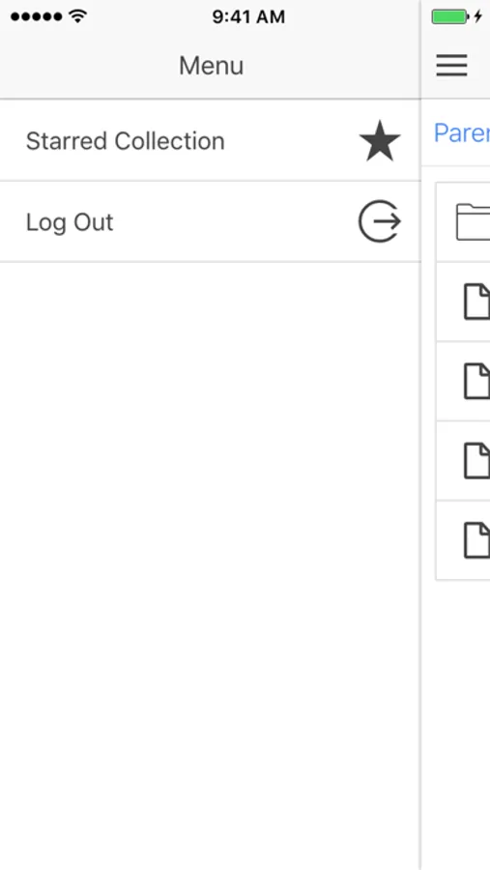Tap the Menu header title
Viewport: 490px width, 870px height.
point(211,66)
